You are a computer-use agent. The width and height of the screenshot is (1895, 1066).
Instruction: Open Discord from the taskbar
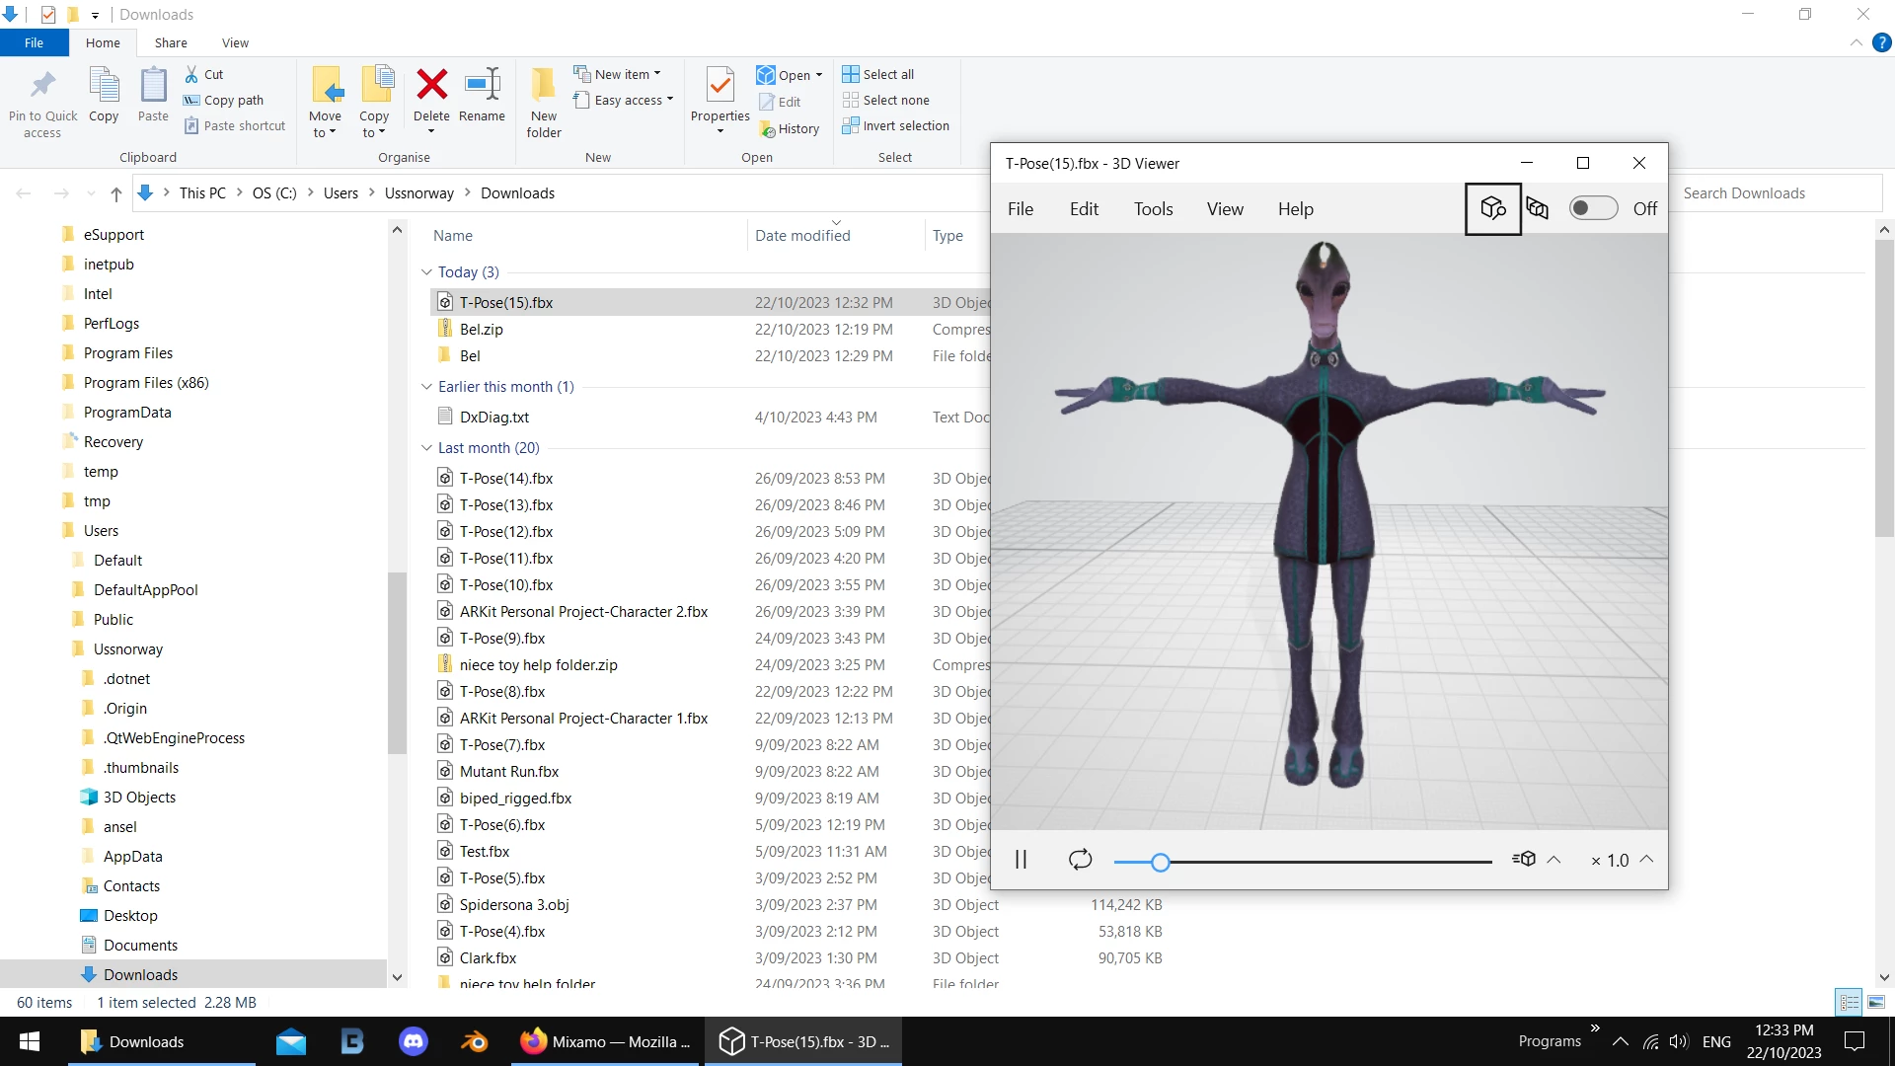[x=413, y=1041]
